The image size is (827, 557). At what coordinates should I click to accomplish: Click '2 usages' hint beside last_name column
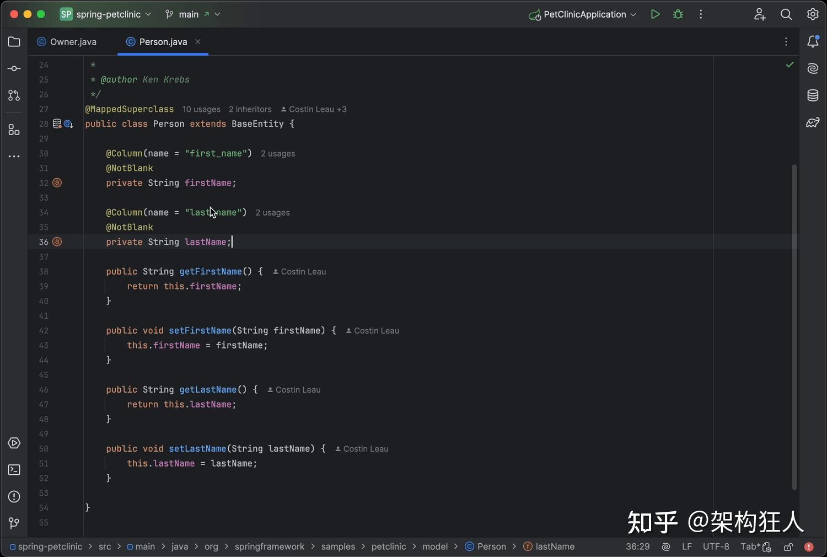click(272, 212)
